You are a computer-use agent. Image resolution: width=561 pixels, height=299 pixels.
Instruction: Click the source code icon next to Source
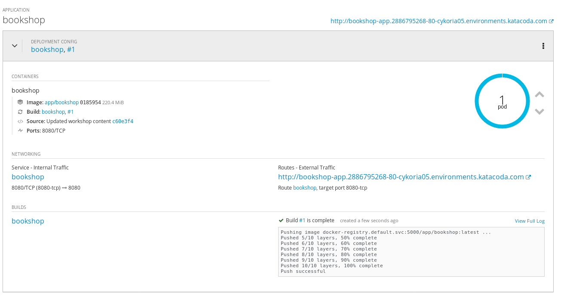20,121
